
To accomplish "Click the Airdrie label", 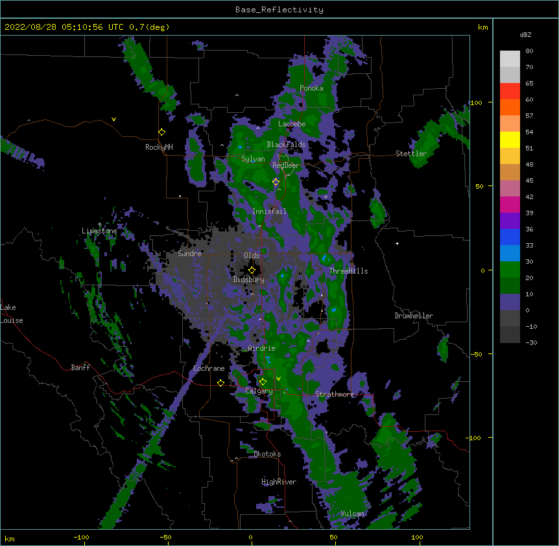I will click(x=261, y=348).
